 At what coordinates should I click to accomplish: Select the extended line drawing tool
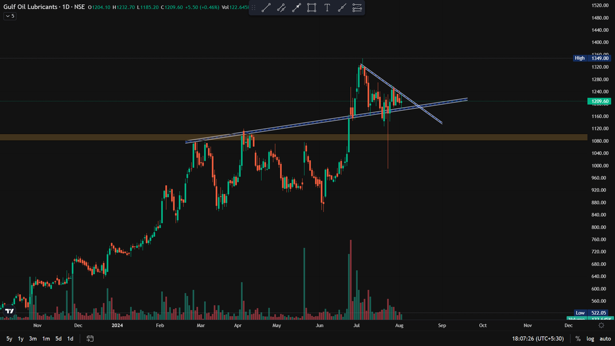[342, 8]
